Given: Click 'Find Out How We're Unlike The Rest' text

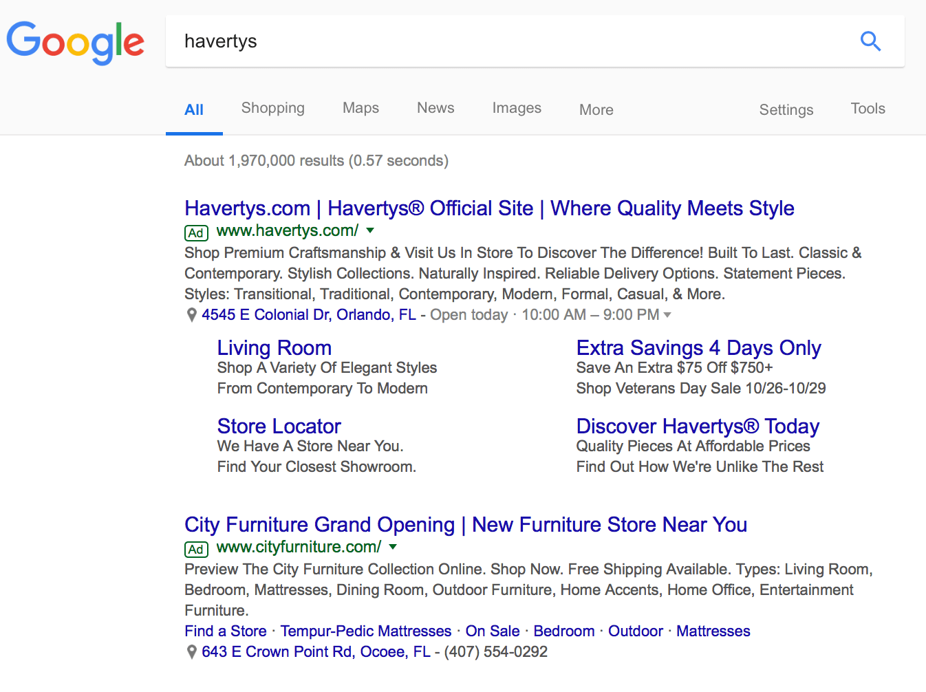Looking at the screenshot, I should [700, 467].
